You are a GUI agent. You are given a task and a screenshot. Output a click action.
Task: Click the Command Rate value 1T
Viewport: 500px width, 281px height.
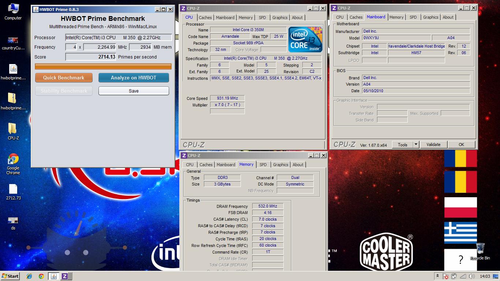268,252
